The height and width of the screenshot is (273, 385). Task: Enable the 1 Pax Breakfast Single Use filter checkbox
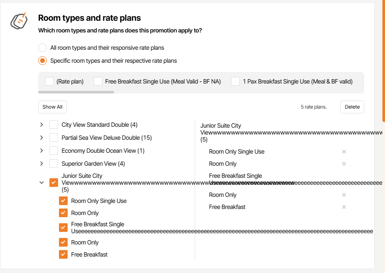click(x=235, y=81)
